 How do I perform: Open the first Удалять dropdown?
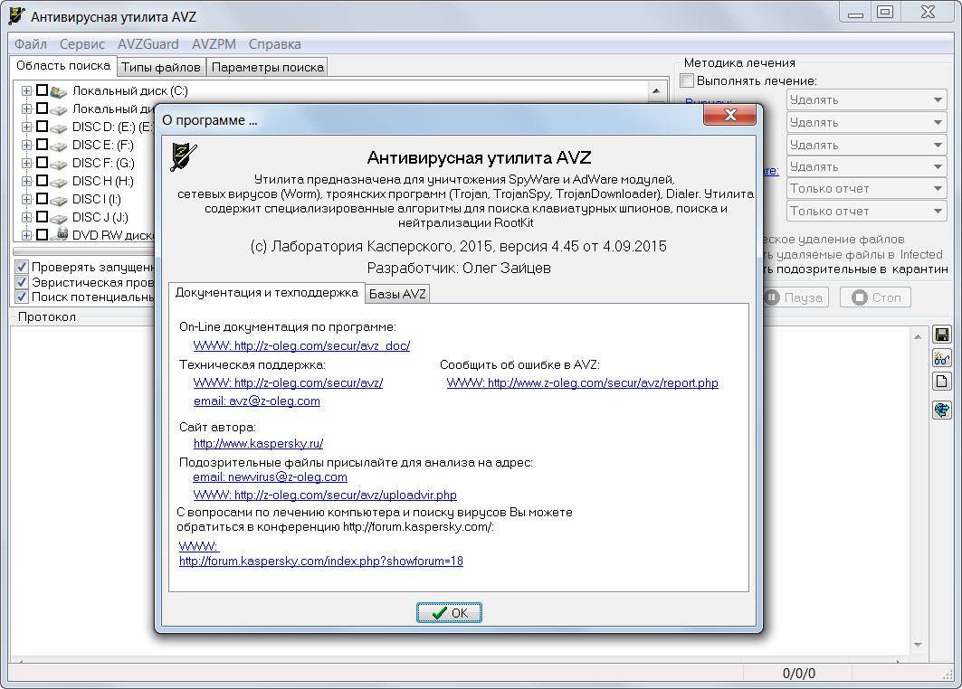(866, 100)
